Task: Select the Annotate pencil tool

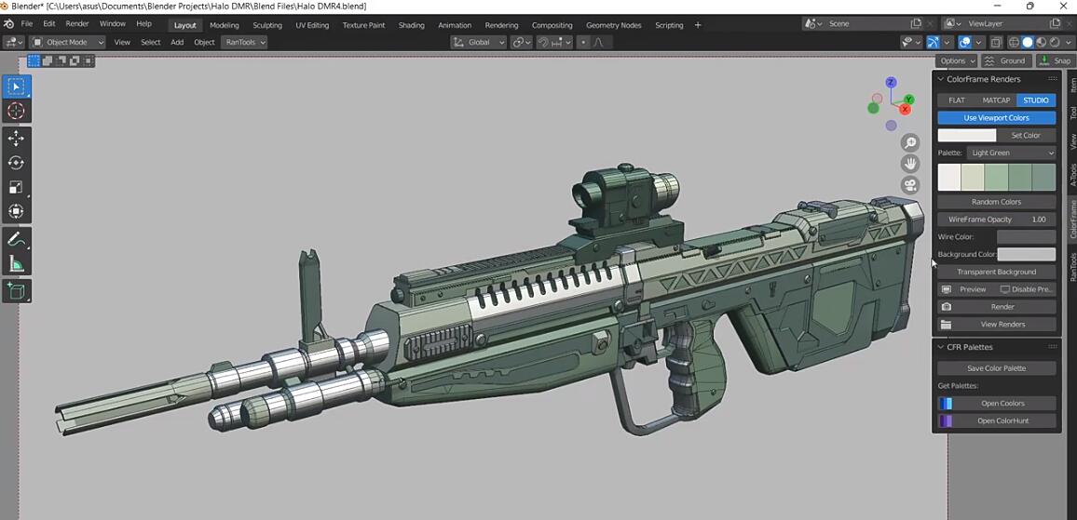Action: 17,239
